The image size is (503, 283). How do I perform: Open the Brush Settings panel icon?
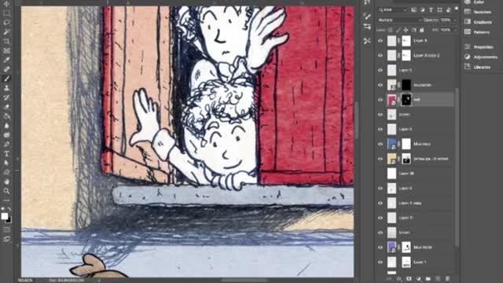tap(367, 27)
